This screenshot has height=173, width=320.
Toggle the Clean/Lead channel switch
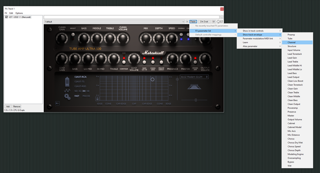pos(153,62)
